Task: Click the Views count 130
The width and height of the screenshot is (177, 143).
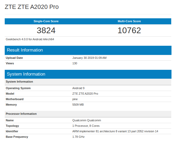Action: click(x=75, y=63)
